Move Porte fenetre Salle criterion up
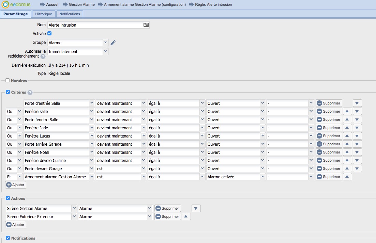The image size is (376, 243). click(x=347, y=119)
